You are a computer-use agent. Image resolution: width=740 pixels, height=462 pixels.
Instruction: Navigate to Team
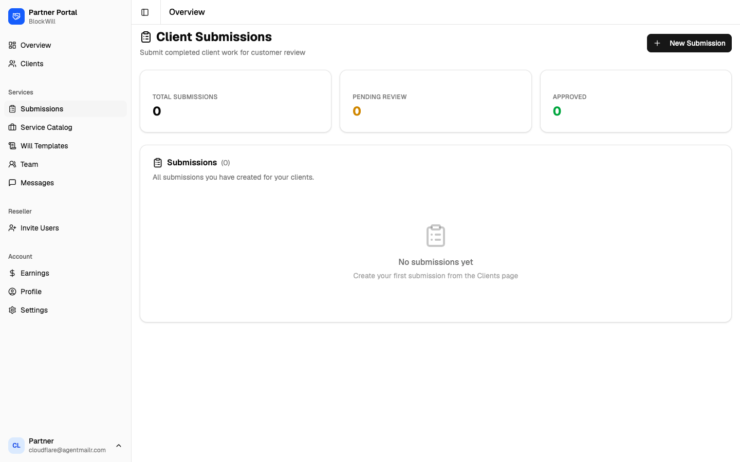(x=66, y=164)
